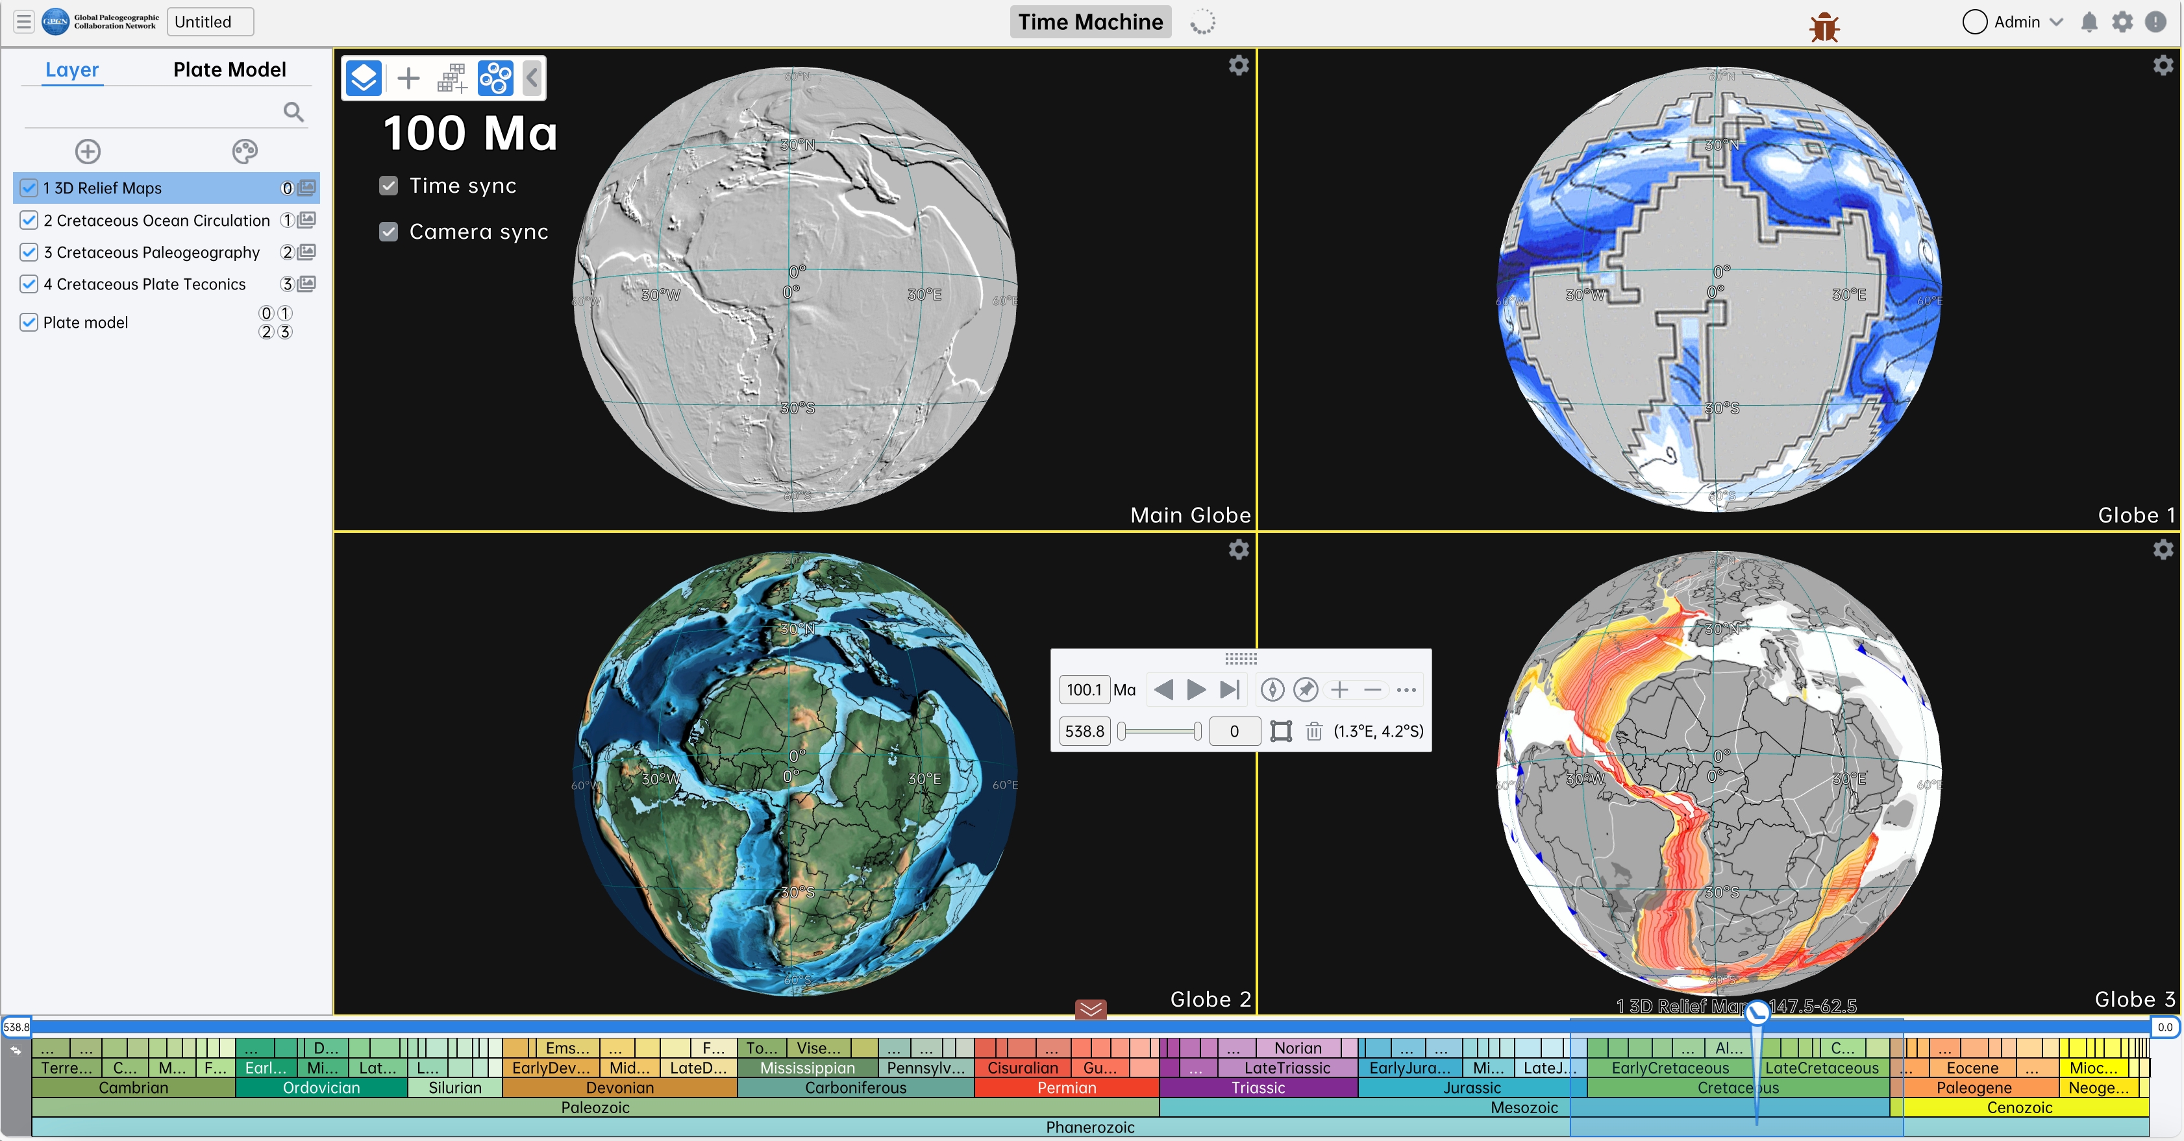Click the time range slider right handle

click(x=1197, y=731)
